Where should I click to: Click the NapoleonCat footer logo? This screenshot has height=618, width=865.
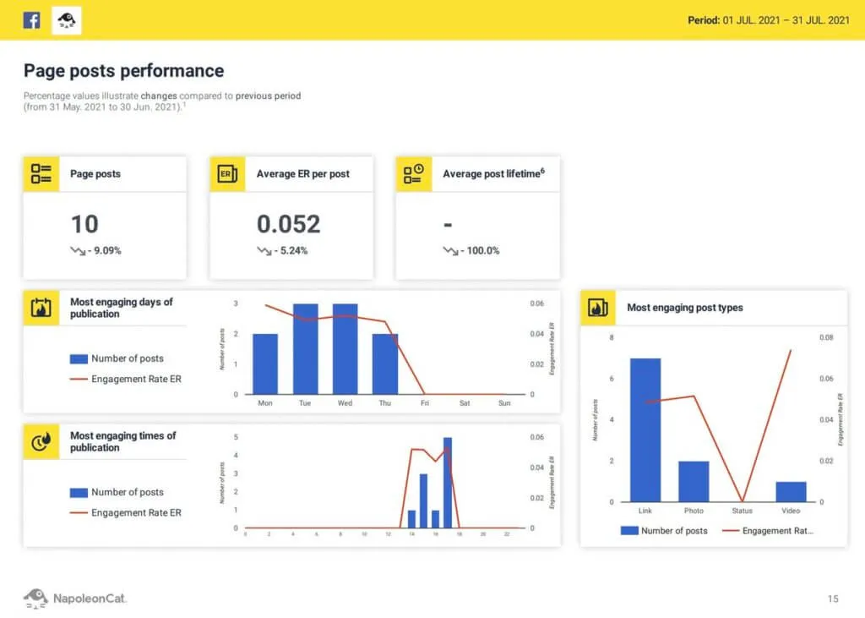(74, 599)
